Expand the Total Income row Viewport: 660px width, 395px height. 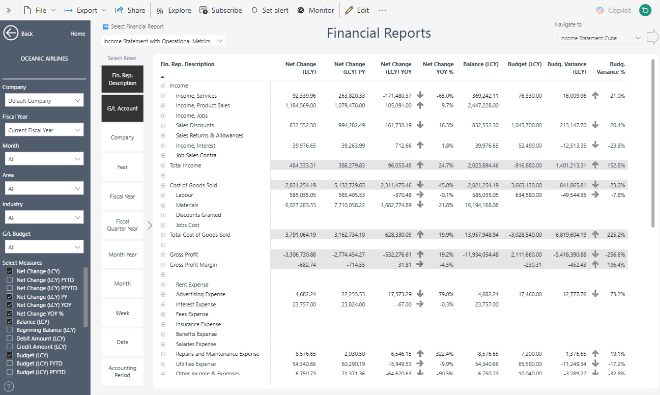tap(163, 165)
